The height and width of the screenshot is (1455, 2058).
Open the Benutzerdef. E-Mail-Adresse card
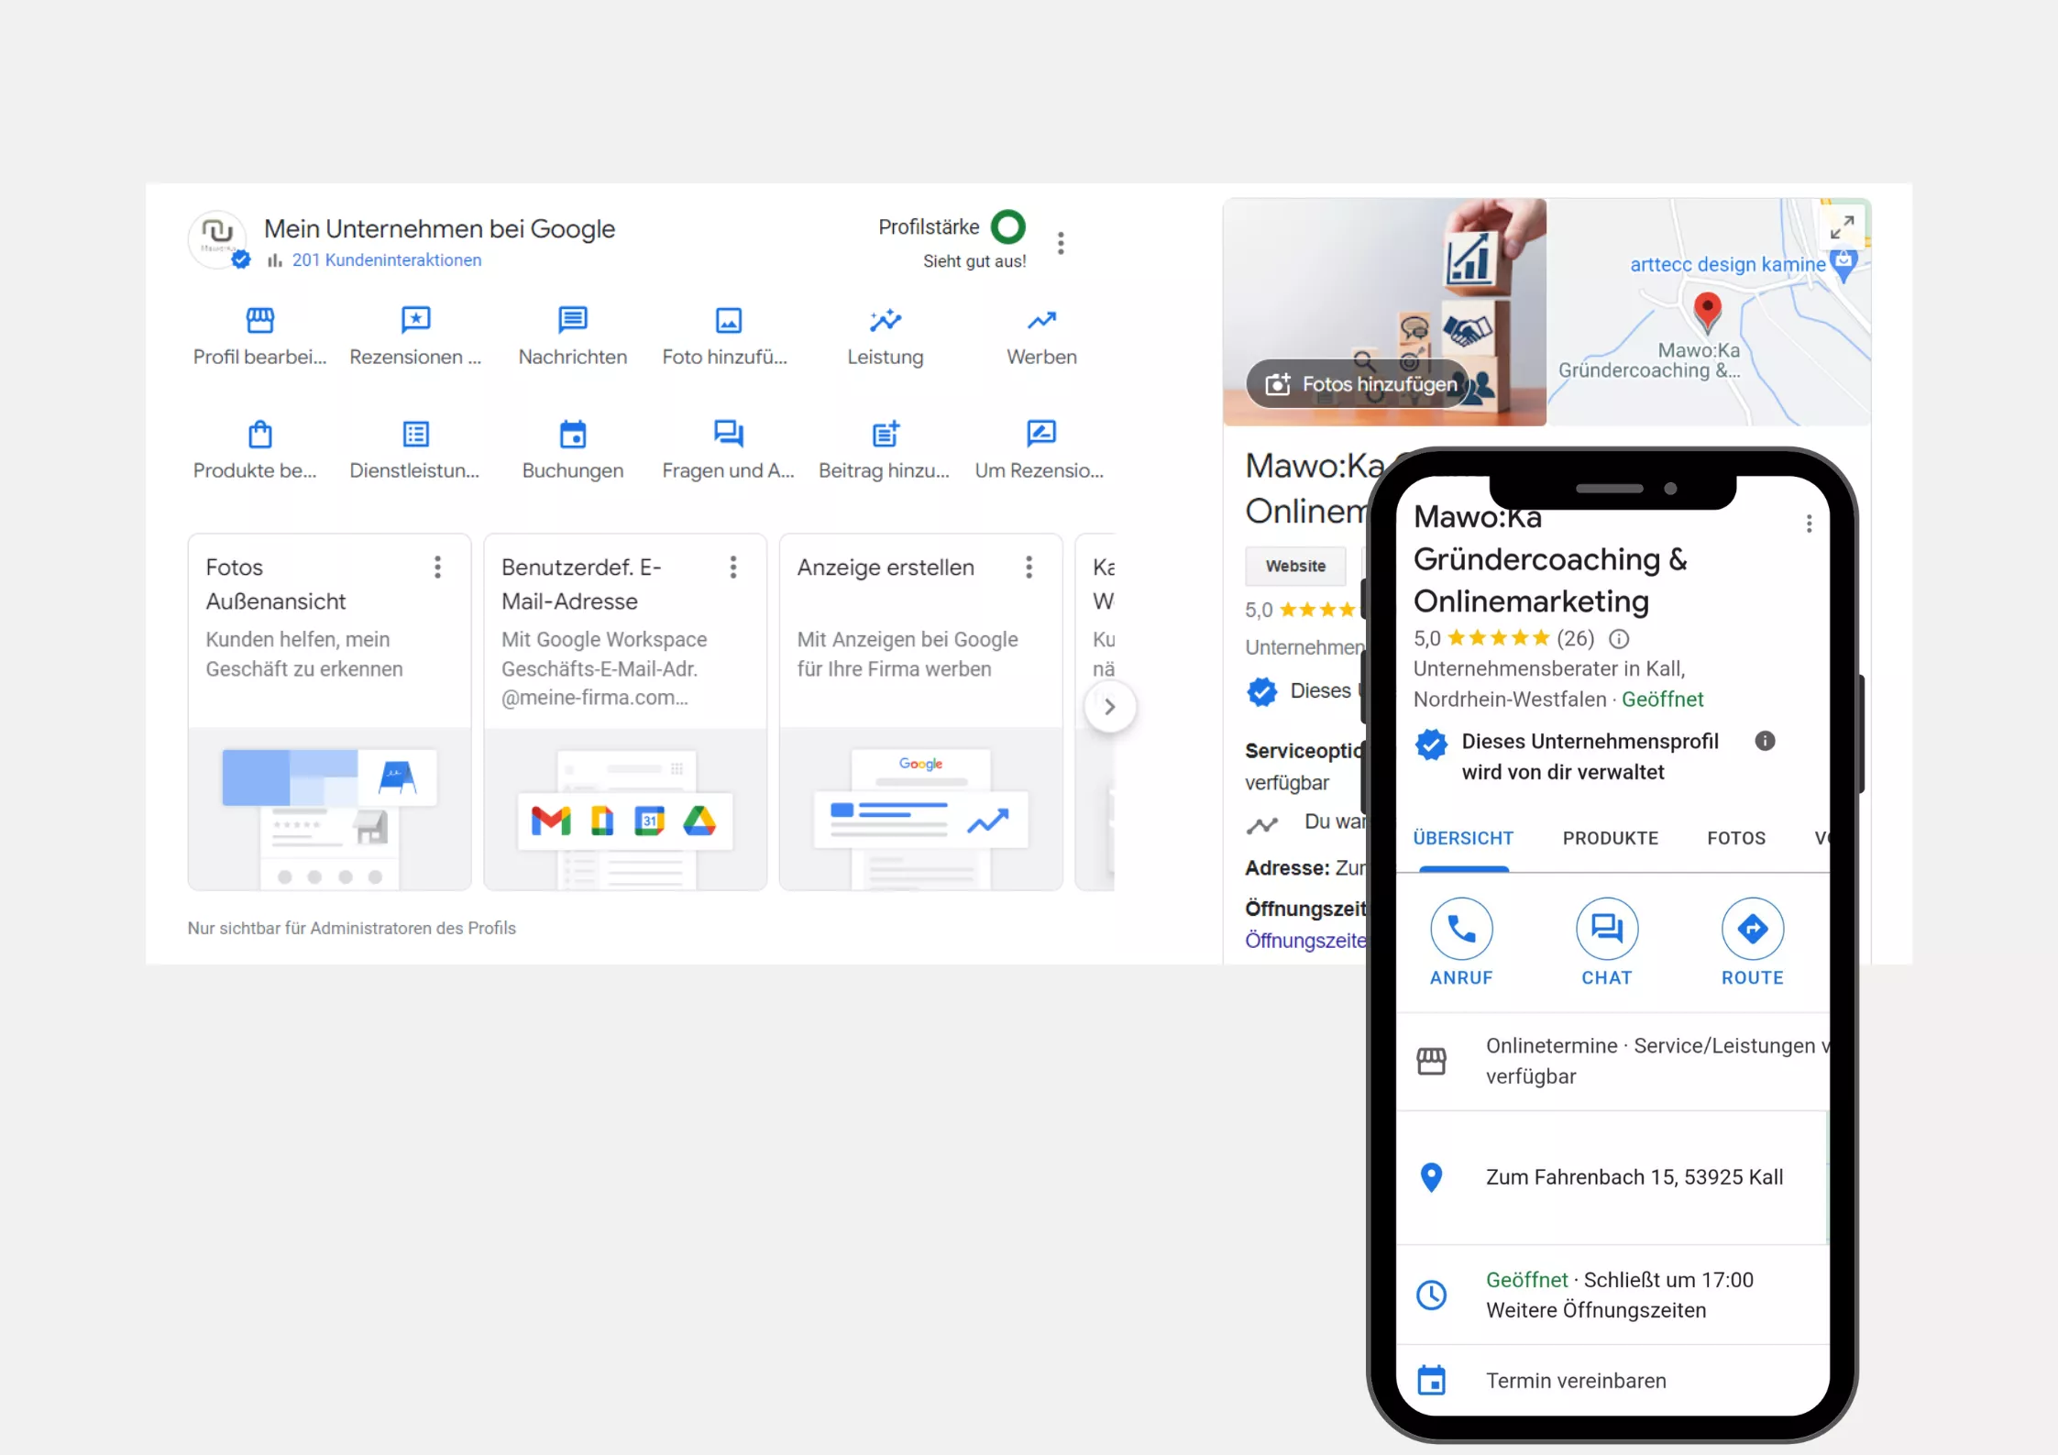click(x=625, y=711)
